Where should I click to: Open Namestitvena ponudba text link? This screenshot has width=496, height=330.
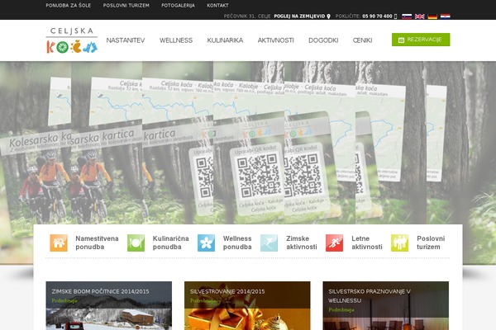point(97,243)
